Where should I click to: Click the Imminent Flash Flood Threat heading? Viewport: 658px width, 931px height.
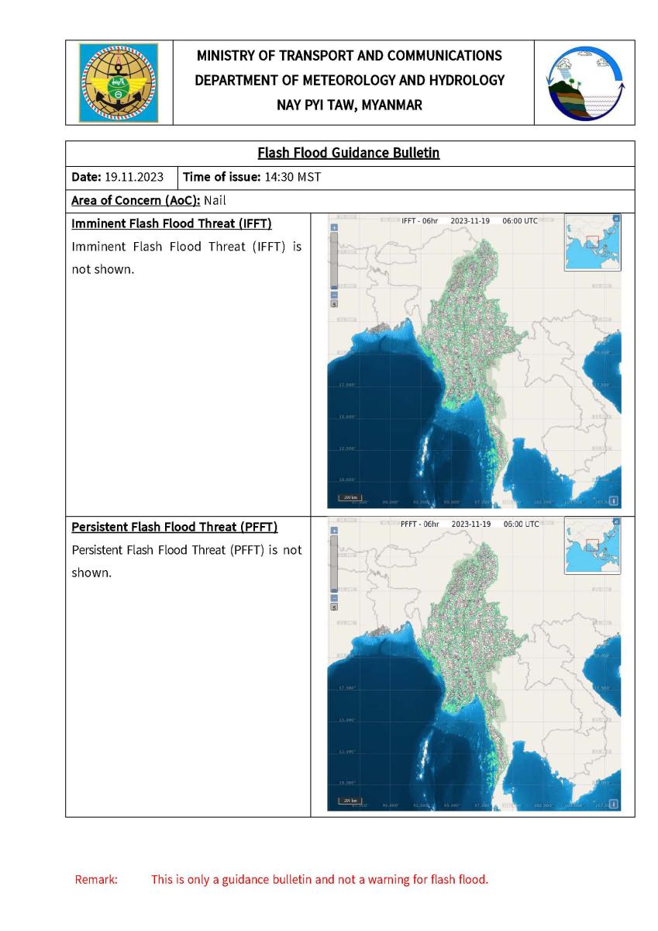[x=172, y=224]
